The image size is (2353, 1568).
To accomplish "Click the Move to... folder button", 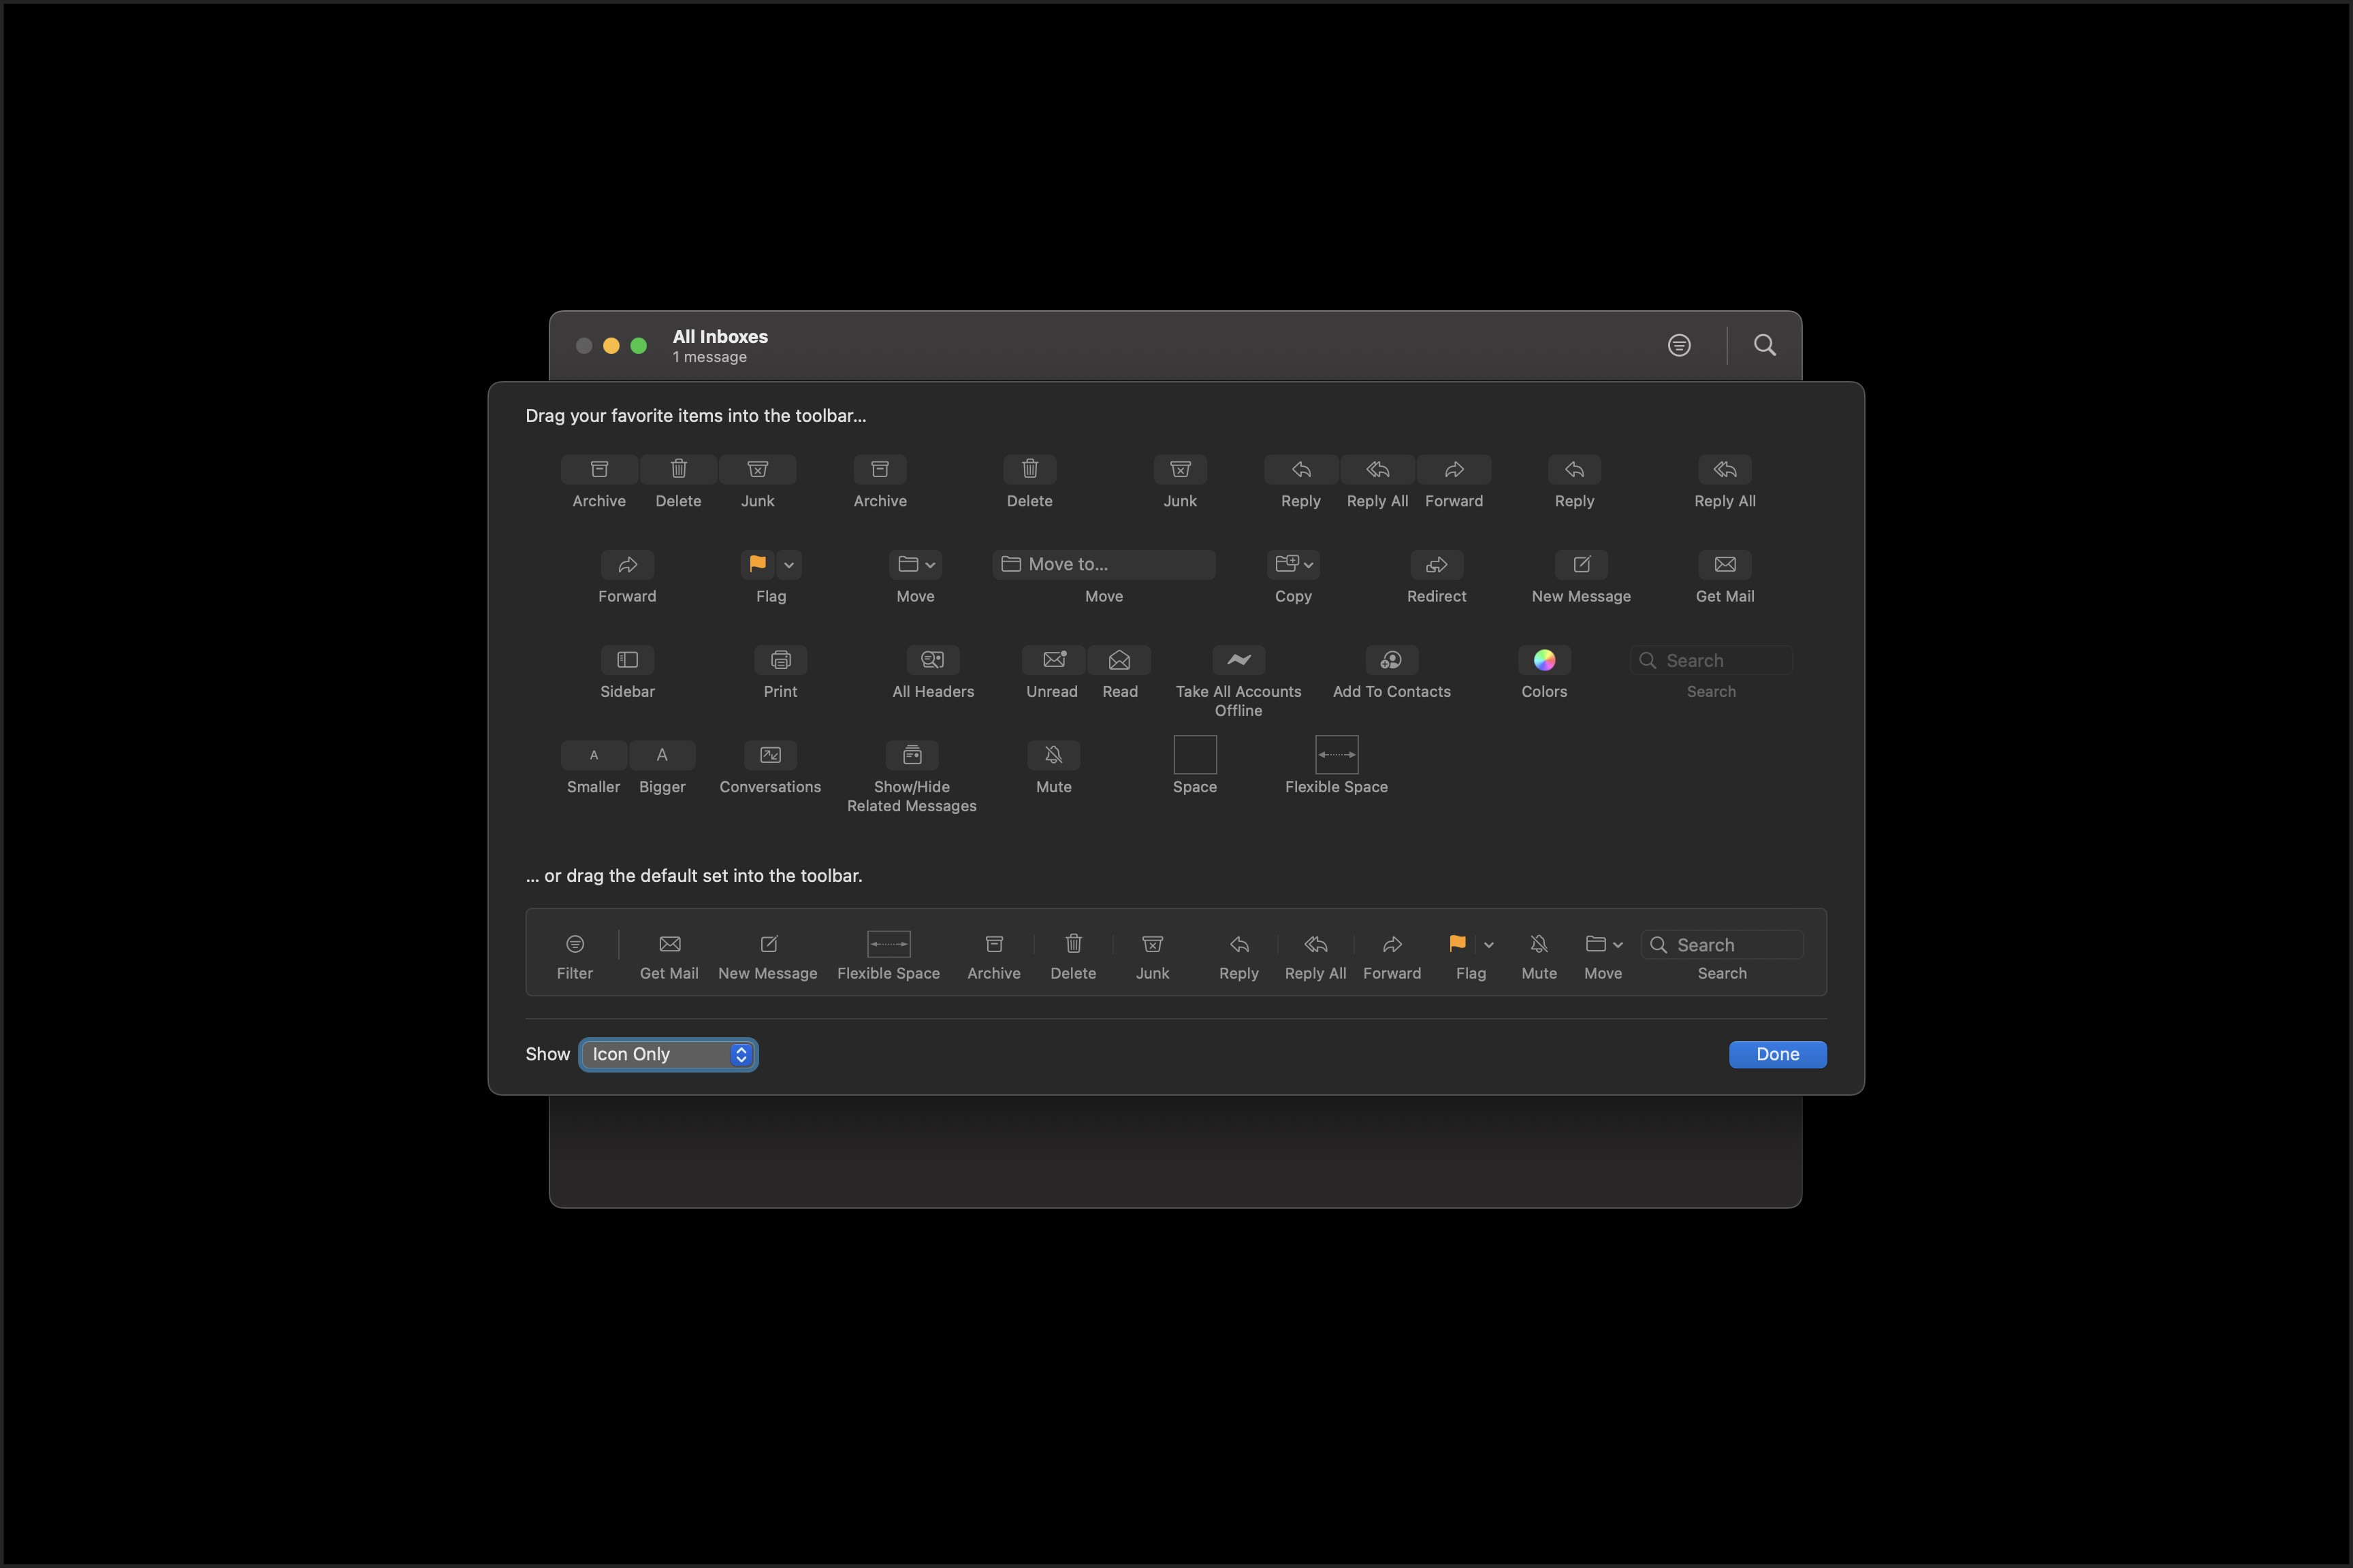I will (x=1104, y=564).
